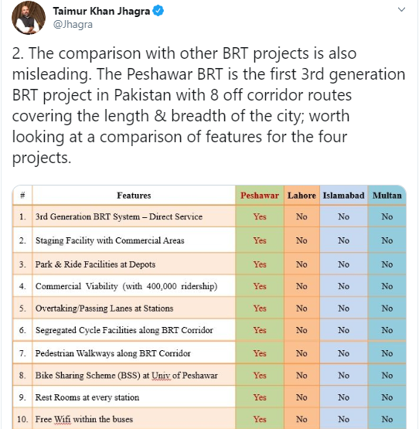This screenshot has height=429, width=419.
Task: Click the Taimur Khan Jhagra display name
Action: click(101, 12)
